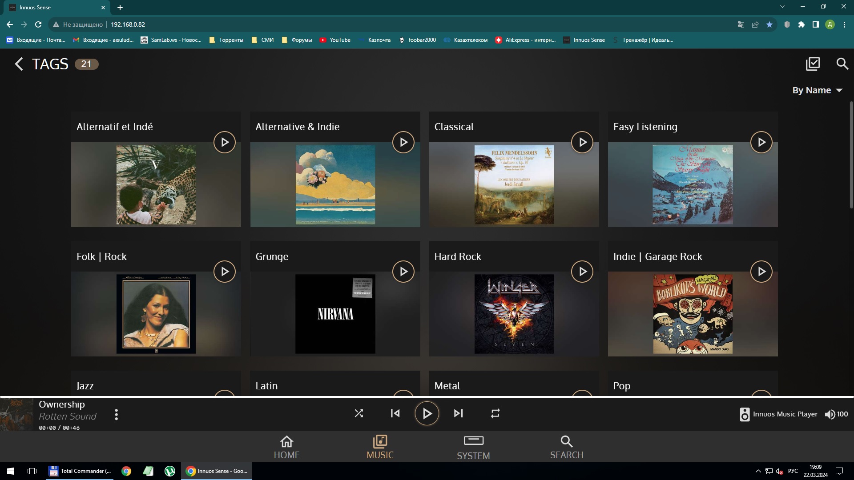
Task: Go back using the Tags back arrow
Action: 18,64
